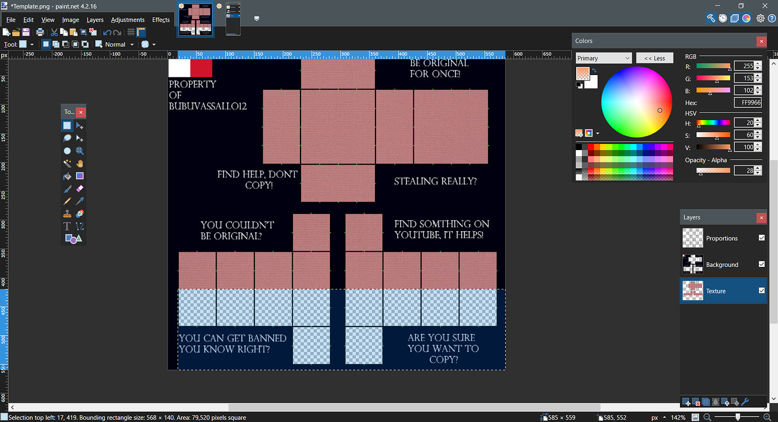Uncheck the Texture layer visibility
The height and width of the screenshot is (422, 778).
point(761,291)
